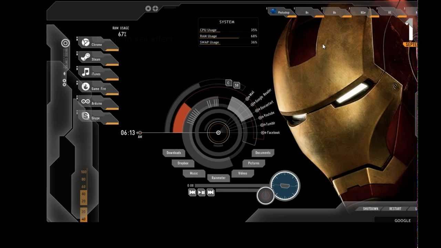Open iTunes with the music note icon
Image resolution: width=441 pixels, height=248 pixels.
coord(98,74)
